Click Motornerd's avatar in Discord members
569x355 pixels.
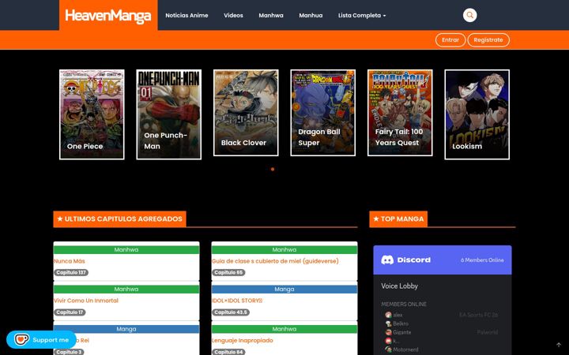tap(388, 349)
